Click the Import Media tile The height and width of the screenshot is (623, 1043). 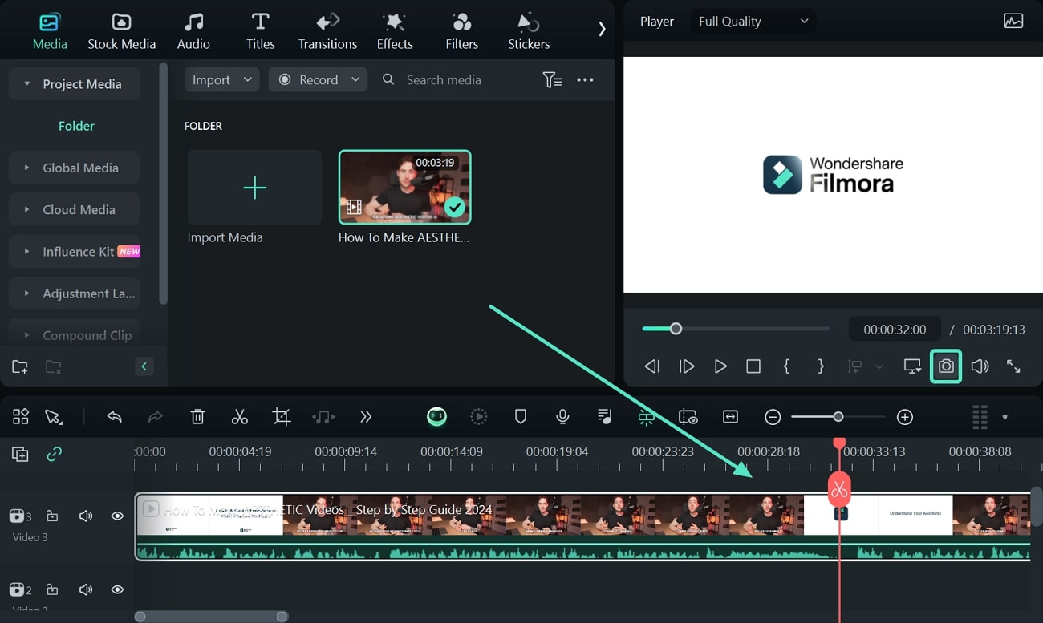(254, 187)
